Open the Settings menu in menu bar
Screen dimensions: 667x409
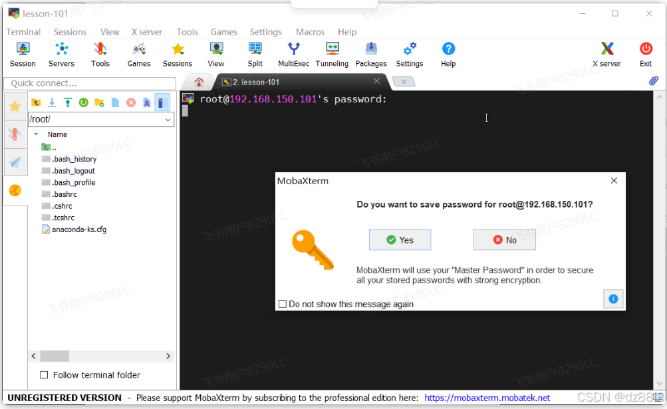tap(266, 32)
